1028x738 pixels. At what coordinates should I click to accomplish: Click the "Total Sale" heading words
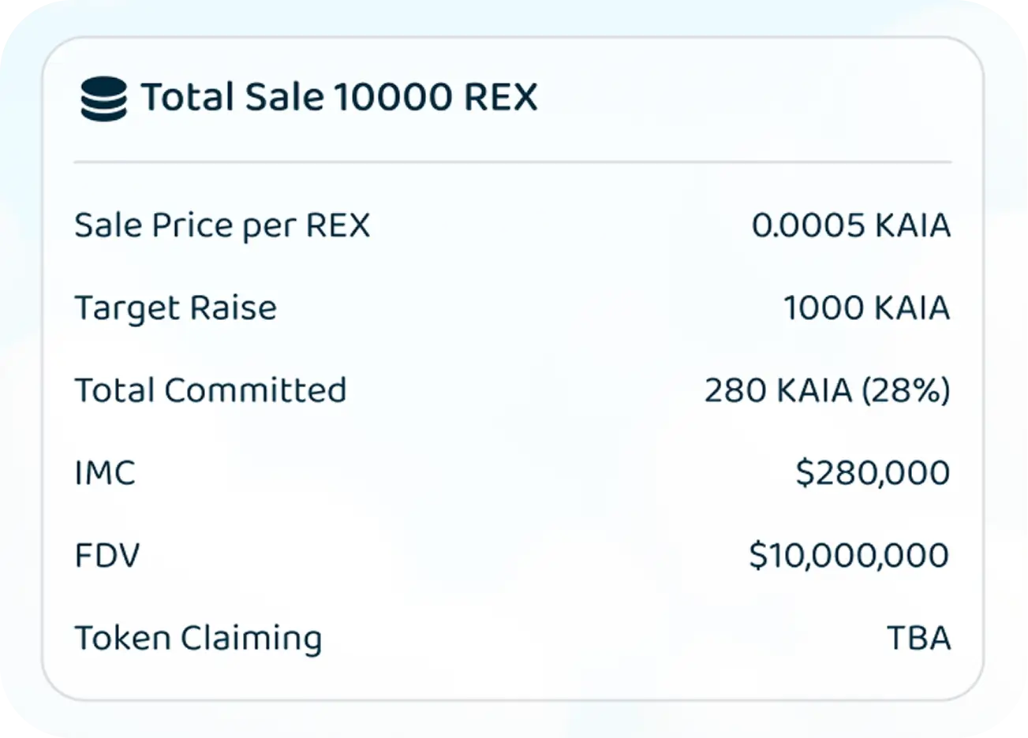coord(232,98)
